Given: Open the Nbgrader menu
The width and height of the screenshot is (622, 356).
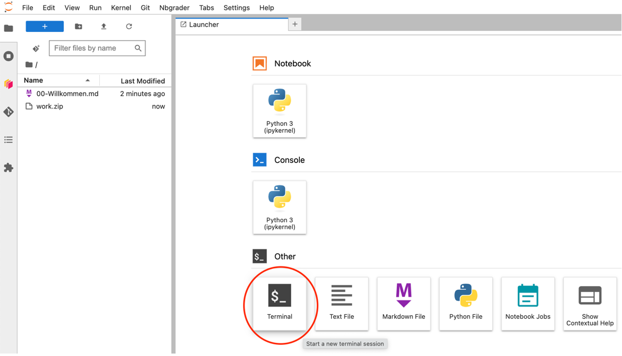Looking at the screenshot, I should point(175,8).
